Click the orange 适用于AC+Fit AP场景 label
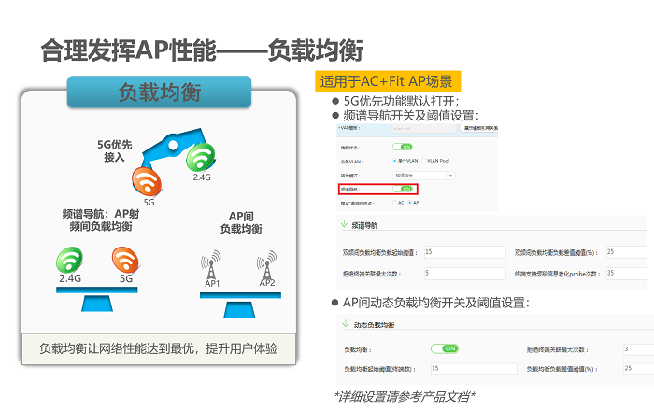This screenshot has width=654, height=411. click(x=388, y=80)
